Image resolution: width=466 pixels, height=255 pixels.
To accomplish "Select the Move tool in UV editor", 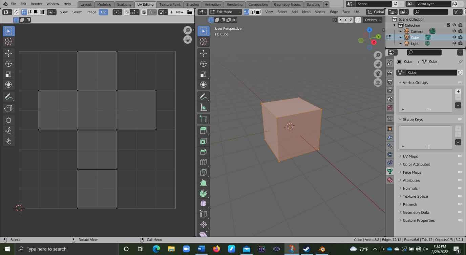I will (8, 53).
